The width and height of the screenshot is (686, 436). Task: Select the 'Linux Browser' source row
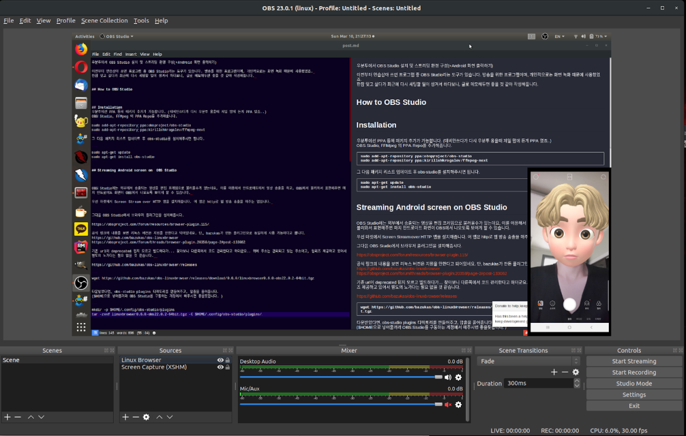tap(175, 360)
